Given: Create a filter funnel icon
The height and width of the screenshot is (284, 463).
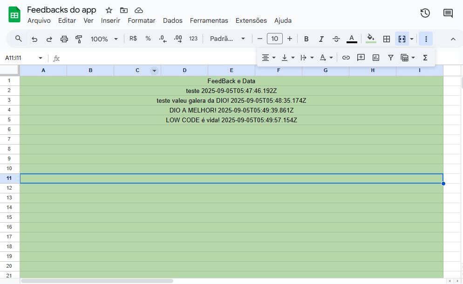Looking at the screenshot, I should (x=391, y=58).
